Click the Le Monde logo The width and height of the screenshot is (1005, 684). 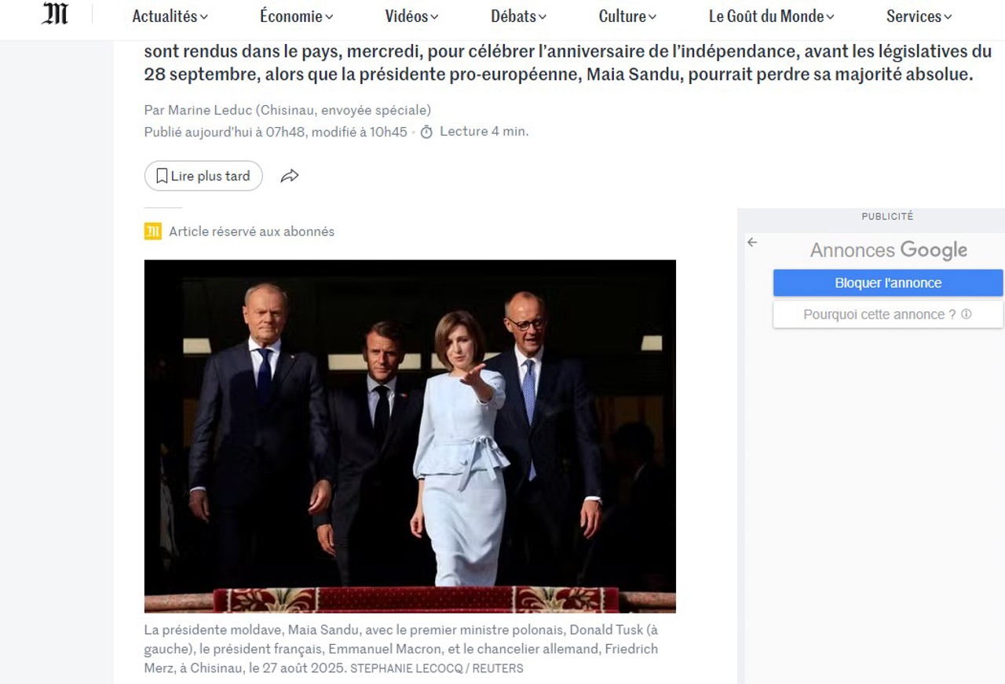55,14
